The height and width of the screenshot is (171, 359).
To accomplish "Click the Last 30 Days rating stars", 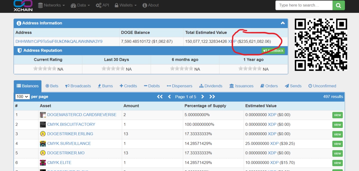I will coord(113,68).
